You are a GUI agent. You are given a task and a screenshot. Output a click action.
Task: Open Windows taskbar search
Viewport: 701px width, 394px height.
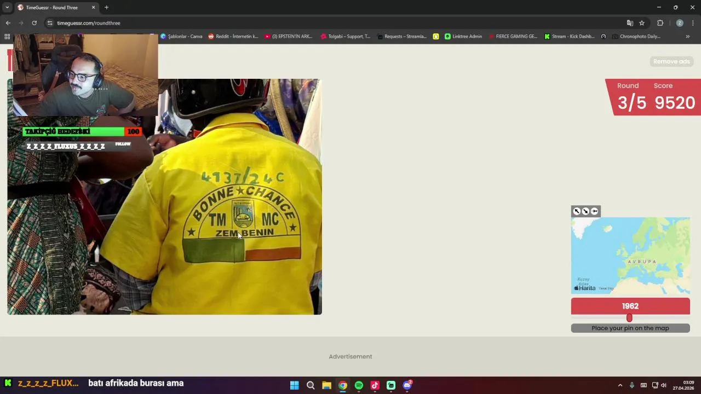[311, 385]
